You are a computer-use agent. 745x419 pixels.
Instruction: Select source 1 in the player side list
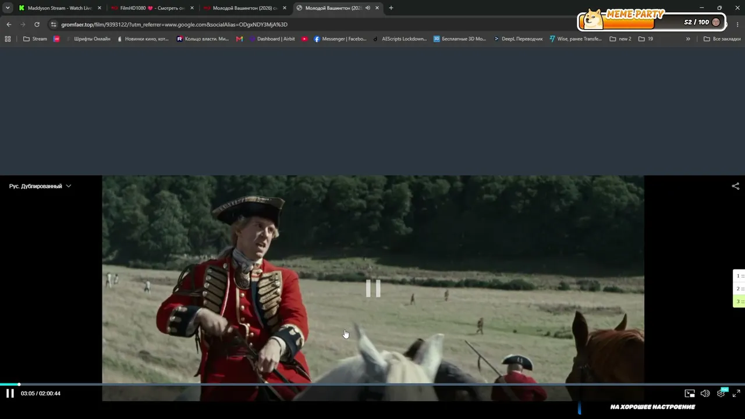tap(739, 276)
